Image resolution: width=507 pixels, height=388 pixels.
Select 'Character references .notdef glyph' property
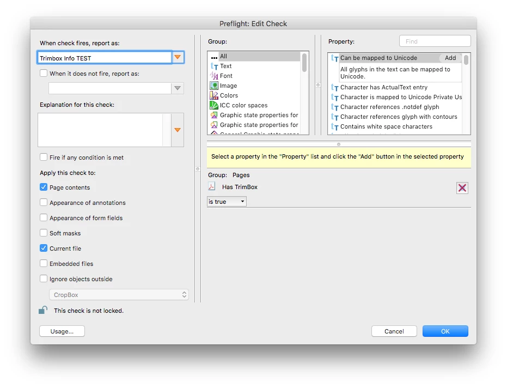pyautogui.click(x=389, y=107)
